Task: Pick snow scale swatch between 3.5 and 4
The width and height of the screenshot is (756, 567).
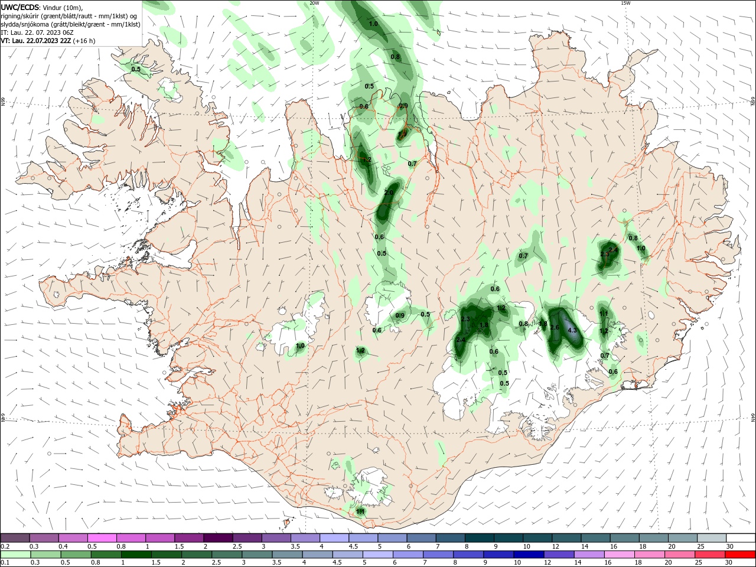Action: click(305, 537)
